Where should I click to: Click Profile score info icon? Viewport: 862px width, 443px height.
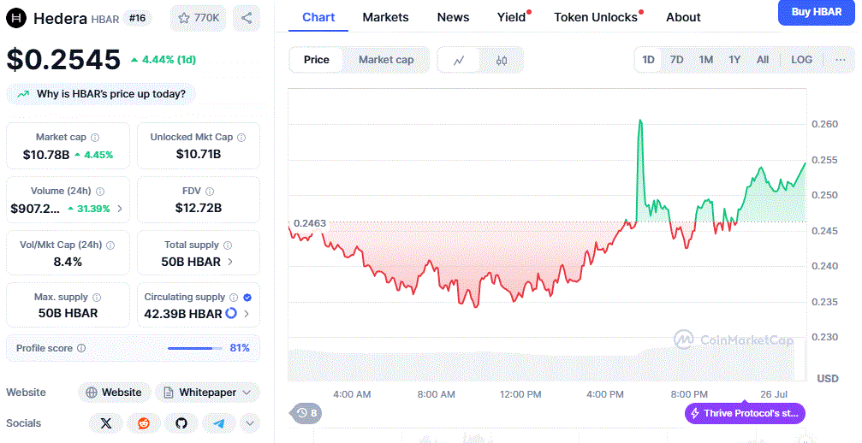click(x=81, y=348)
